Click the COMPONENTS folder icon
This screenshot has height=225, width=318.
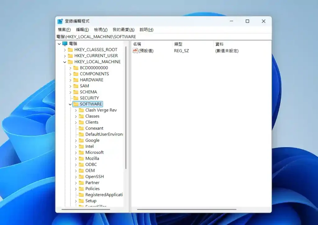[76, 74]
